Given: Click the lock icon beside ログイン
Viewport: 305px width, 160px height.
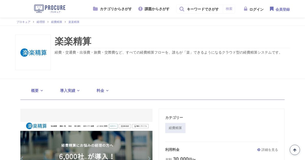Looking at the screenshot, I should click(x=246, y=9).
